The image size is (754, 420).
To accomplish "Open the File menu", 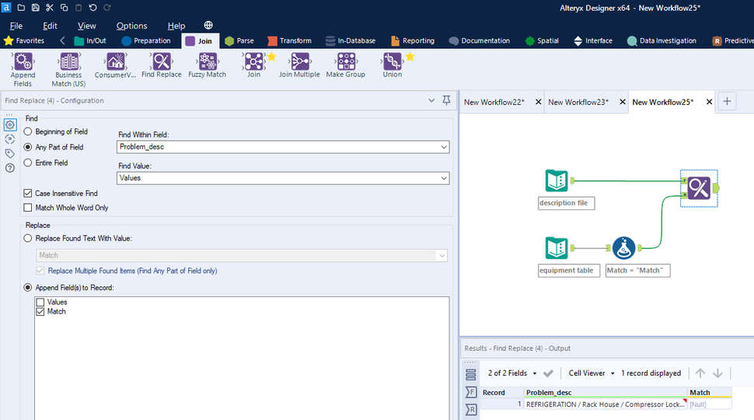I will point(16,26).
